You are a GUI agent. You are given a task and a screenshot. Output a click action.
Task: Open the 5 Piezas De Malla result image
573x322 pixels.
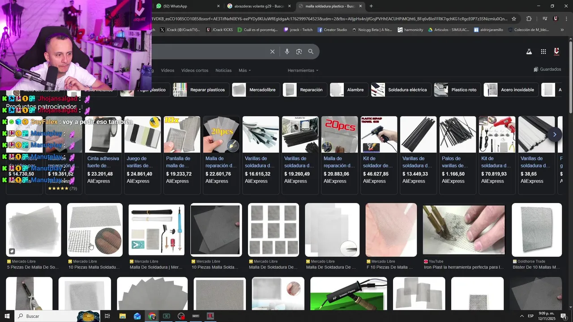coord(34,230)
